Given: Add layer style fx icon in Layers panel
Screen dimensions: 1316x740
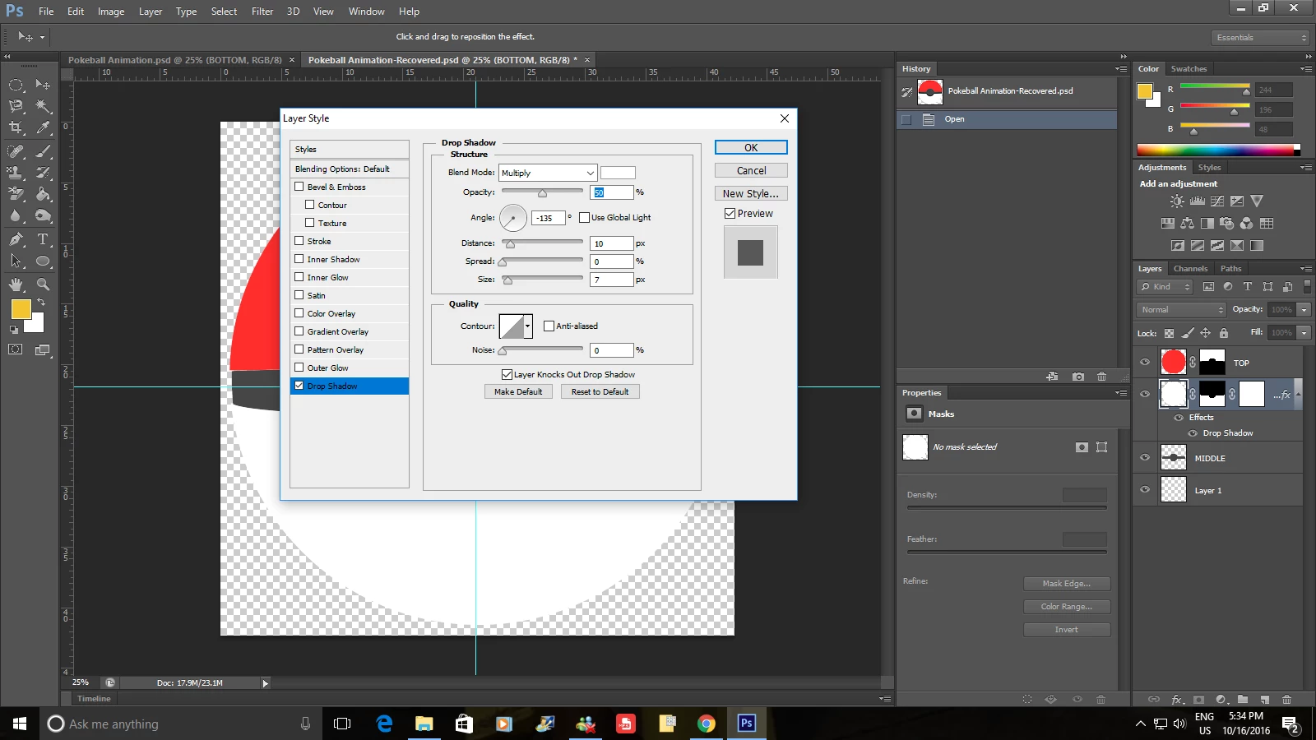Looking at the screenshot, I should [1177, 700].
